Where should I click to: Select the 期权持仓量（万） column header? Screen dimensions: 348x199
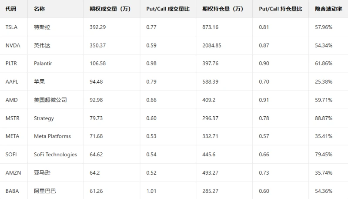pos(223,9)
